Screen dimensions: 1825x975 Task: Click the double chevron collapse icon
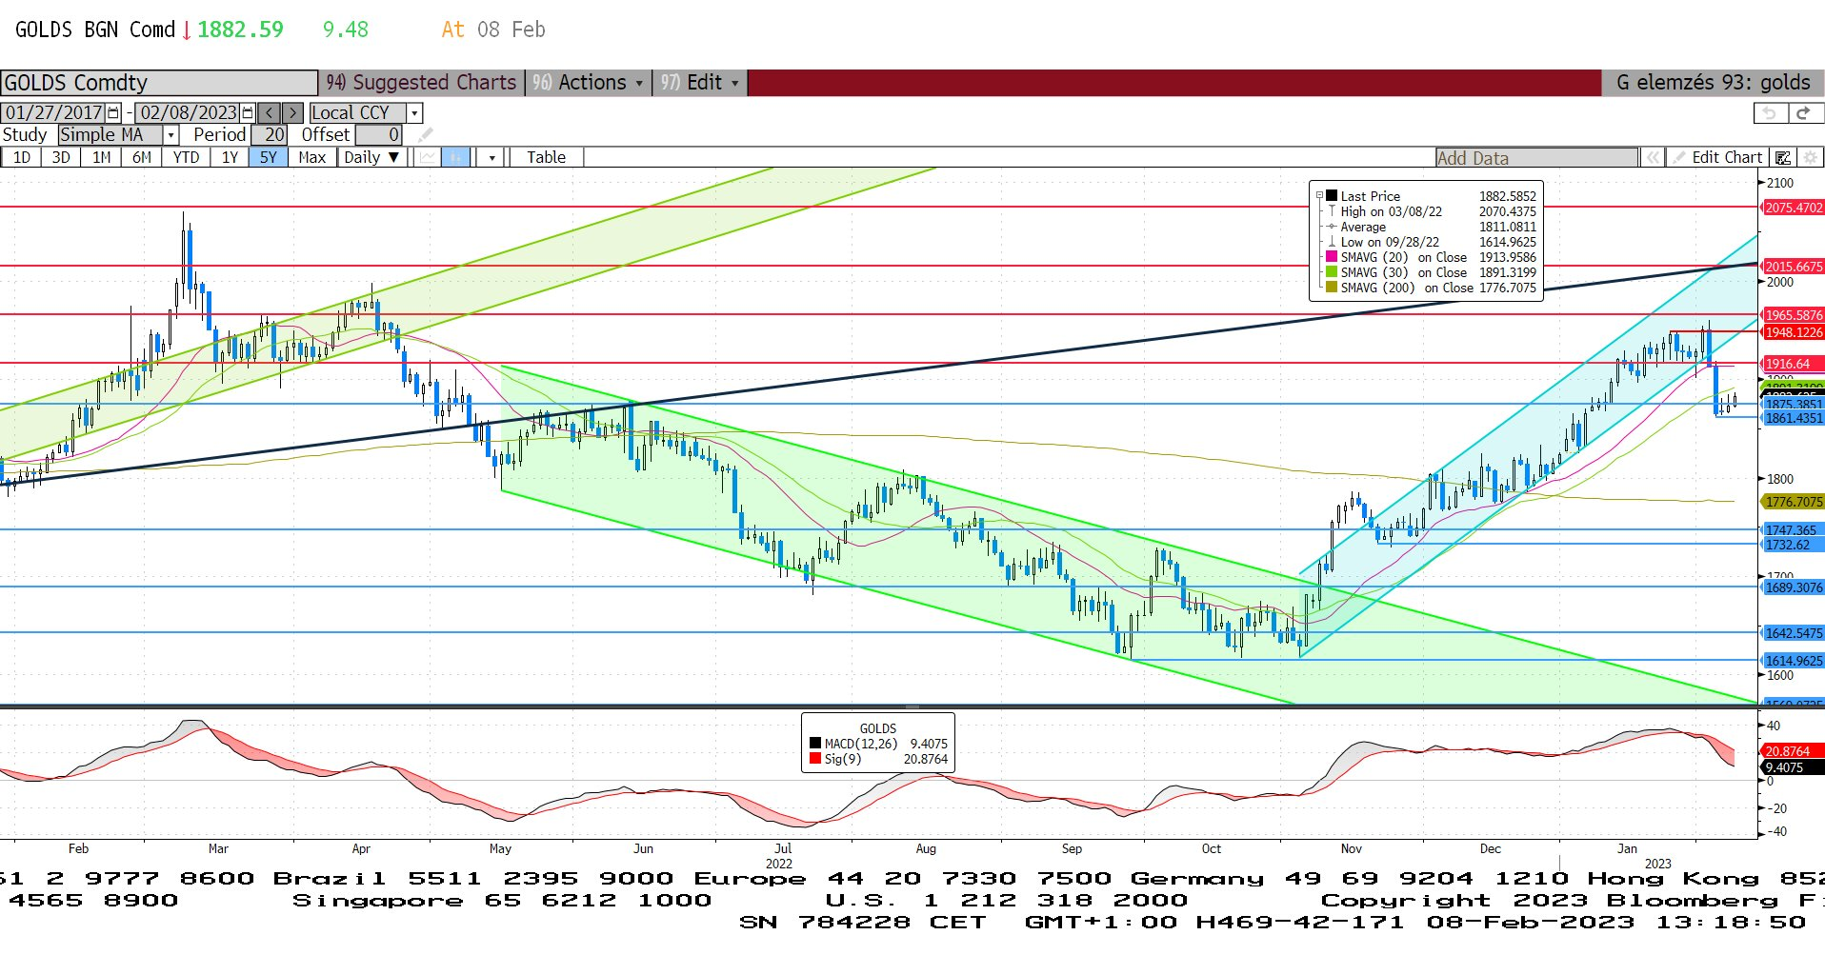pos(1653,157)
